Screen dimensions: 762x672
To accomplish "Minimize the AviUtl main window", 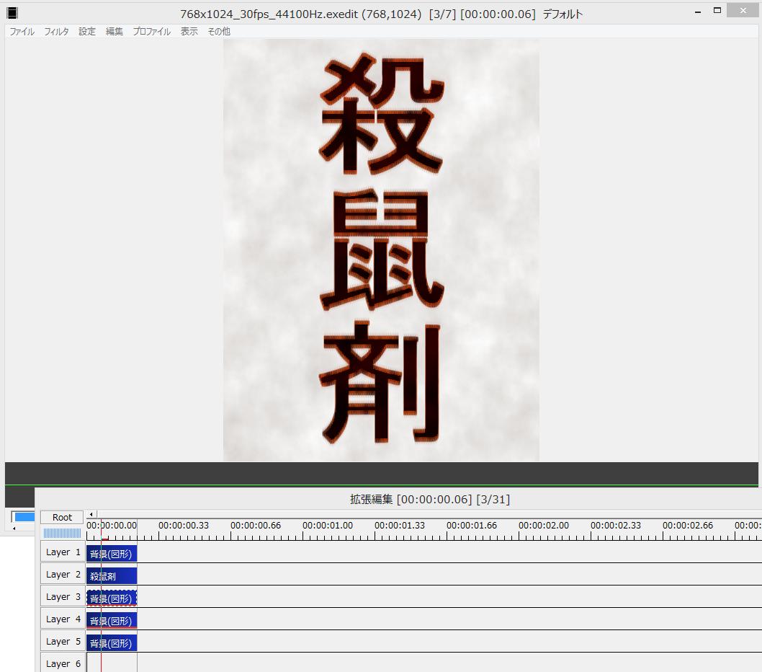I will (x=698, y=12).
